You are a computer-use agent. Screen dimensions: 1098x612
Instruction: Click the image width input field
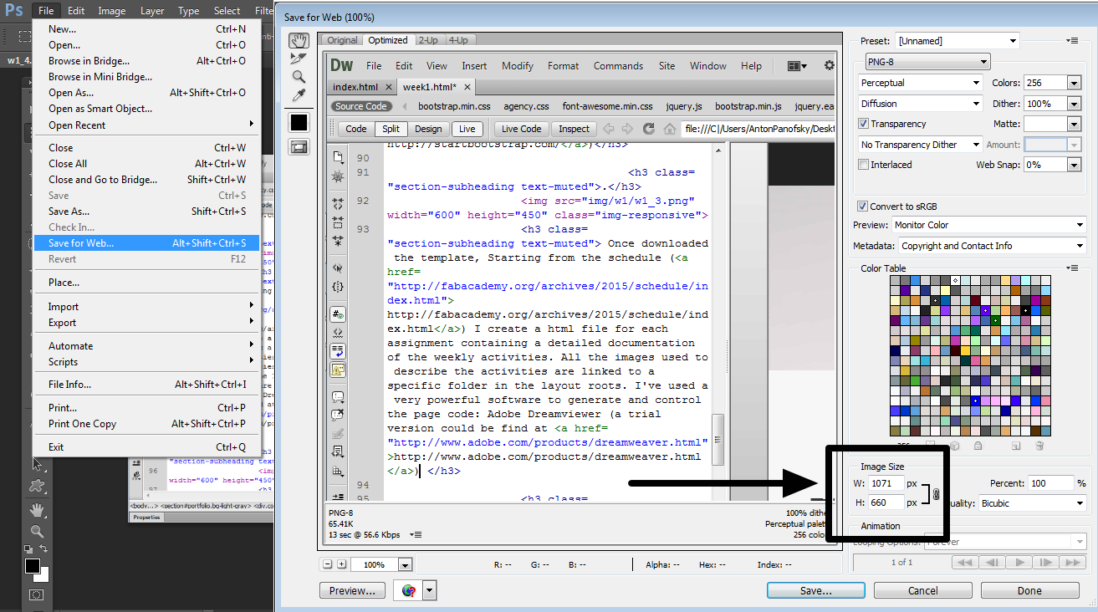click(886, 483)
